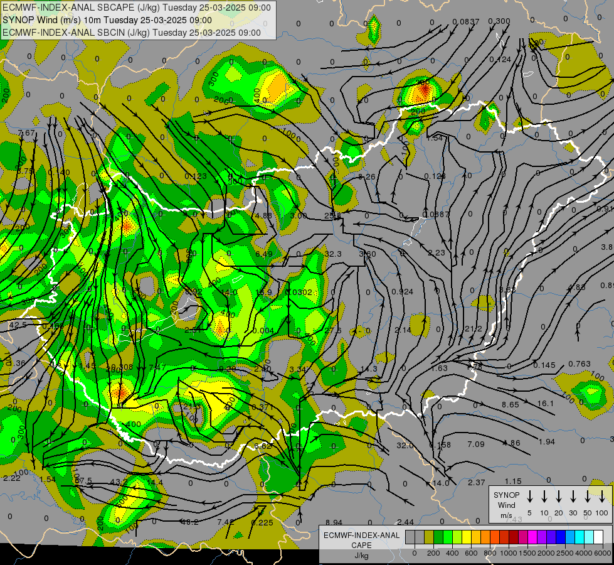614x565 pixels.
Task: Click the map value '8.94'
Action: tap(334, 523)
